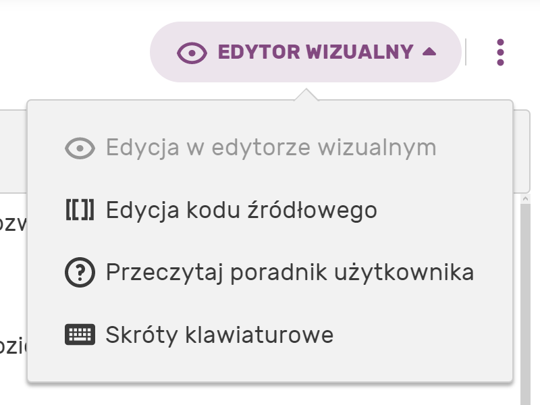Collapse the editor menu with the up arrow

pos(429,53)
